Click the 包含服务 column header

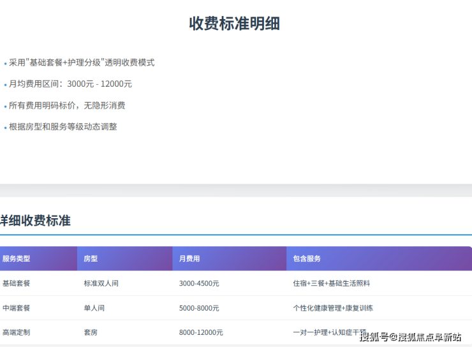click(x=307, y=259)
